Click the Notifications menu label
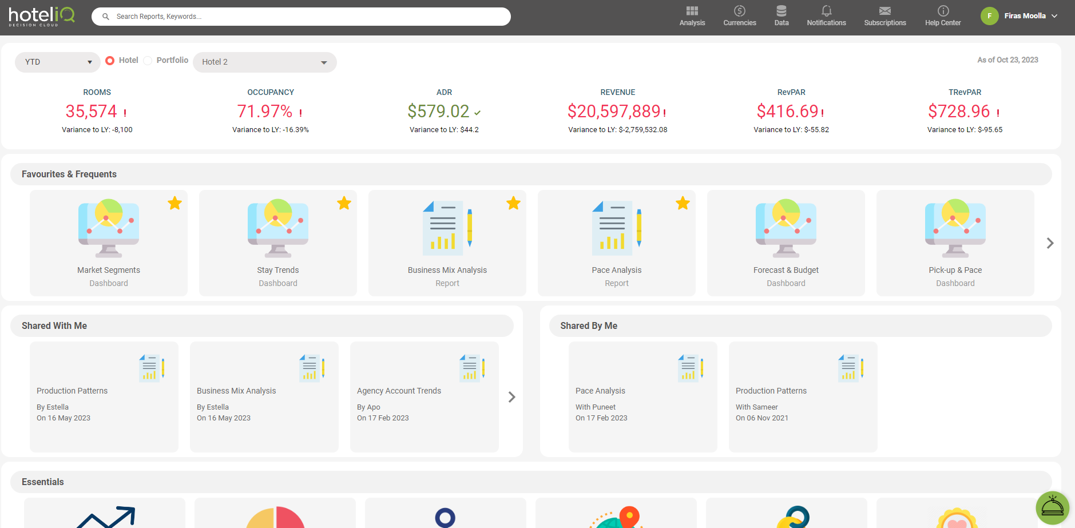The width and height of the screenshot is (1075, 528). tap(826, 23)
